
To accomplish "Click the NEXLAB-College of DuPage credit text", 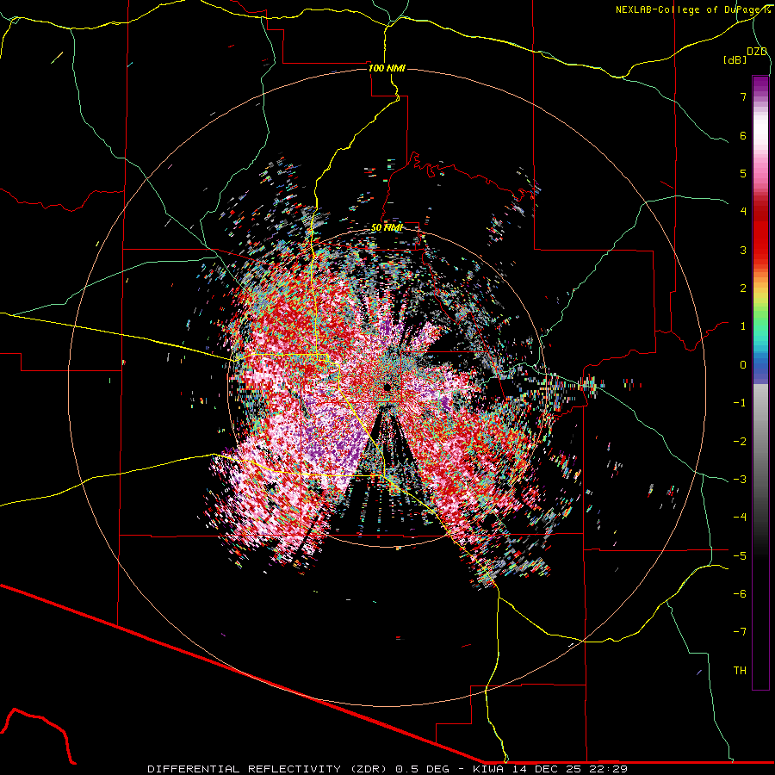I will click(x=692, y=9).
